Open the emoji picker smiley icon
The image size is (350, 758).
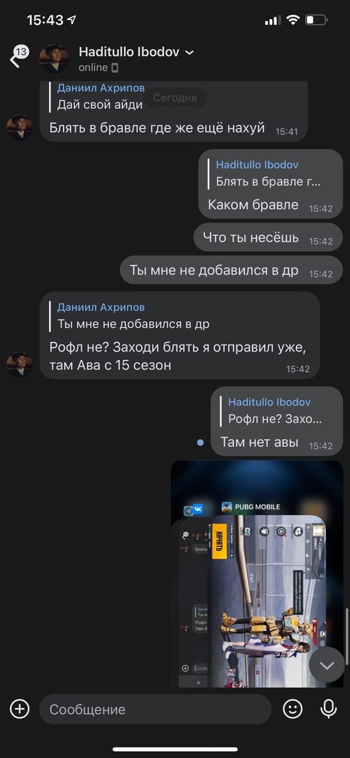tap(292, 709)
